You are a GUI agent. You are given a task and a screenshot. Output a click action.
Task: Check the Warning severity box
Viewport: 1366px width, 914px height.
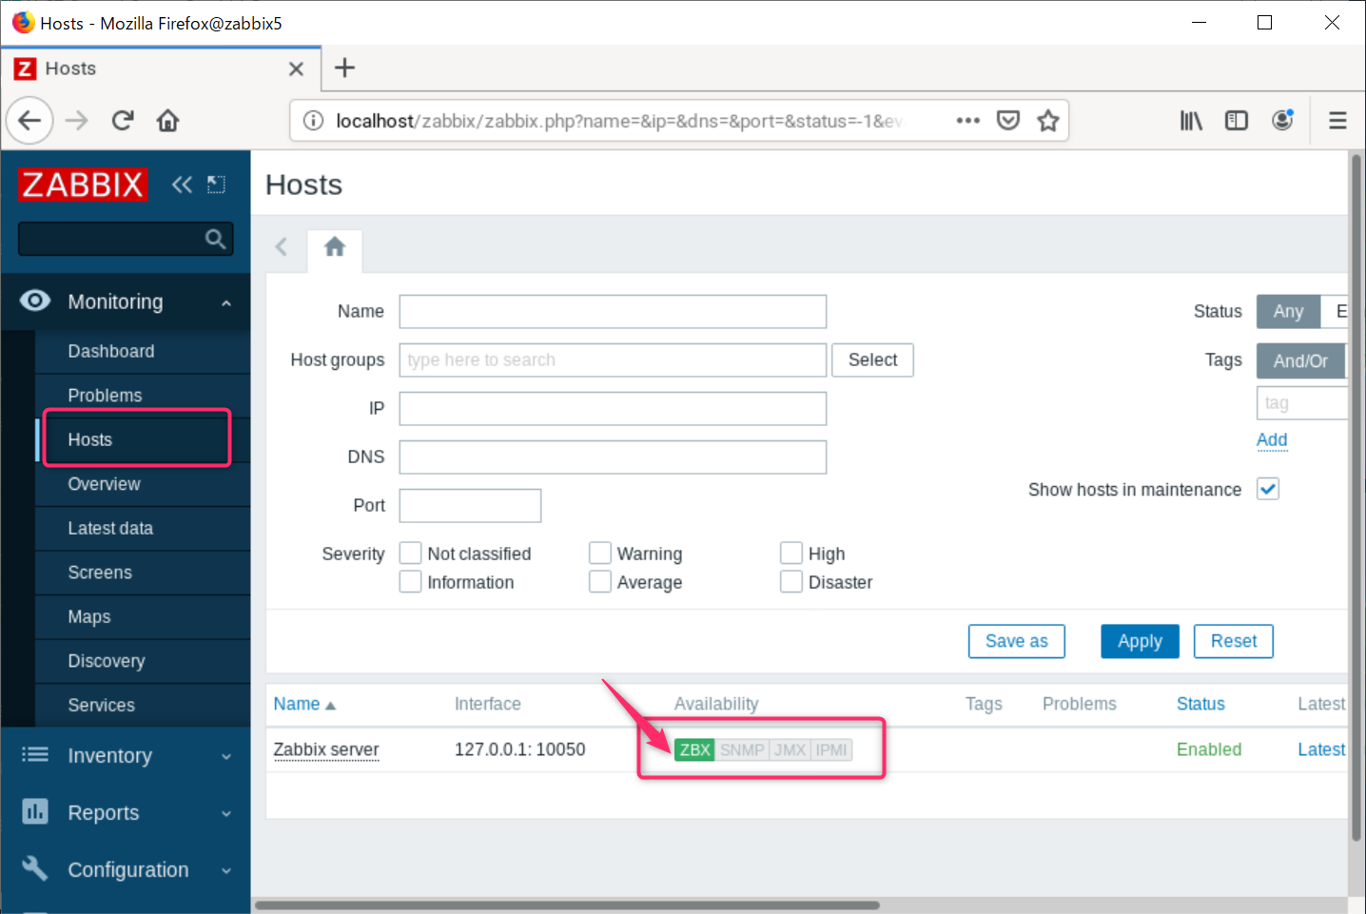pyautogui.click(x=599, y=553)
